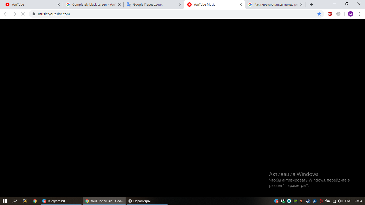Click the Bloody red hand tray icon
The width and height of the screenshot is (365, 205).
[x=322, y=201]
